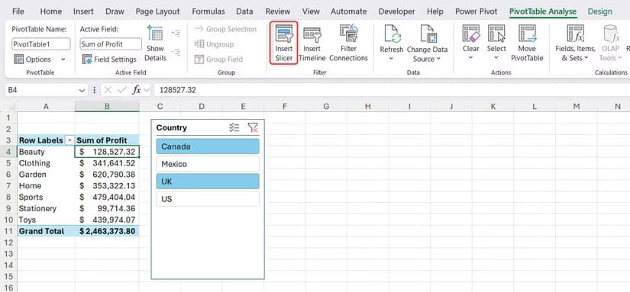This screenshot has width=630, height=292.
Task: Click the Collapse Field icon
Action: (176, 52)
